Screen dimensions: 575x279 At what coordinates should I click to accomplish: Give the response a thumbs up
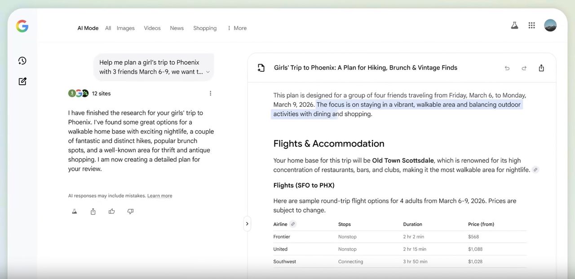(111, 211)
